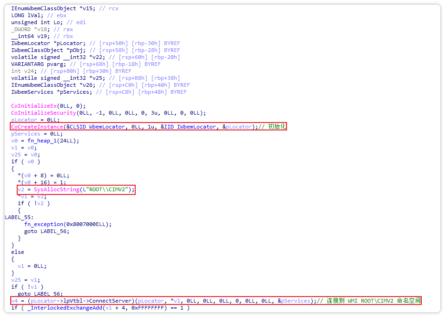Select the else keyword

(18, 252)
